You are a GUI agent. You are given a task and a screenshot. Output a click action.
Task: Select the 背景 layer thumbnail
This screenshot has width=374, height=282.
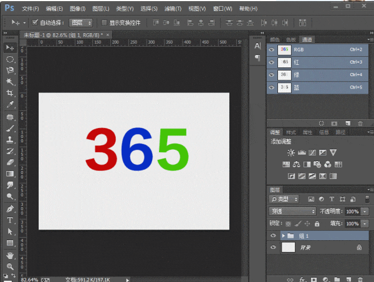288,248
